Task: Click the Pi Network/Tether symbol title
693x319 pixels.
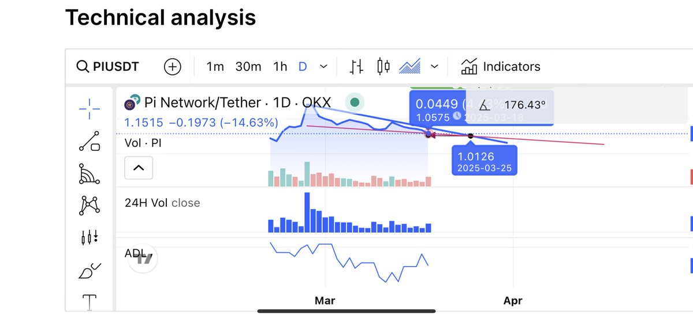Action: coord(238,104)
